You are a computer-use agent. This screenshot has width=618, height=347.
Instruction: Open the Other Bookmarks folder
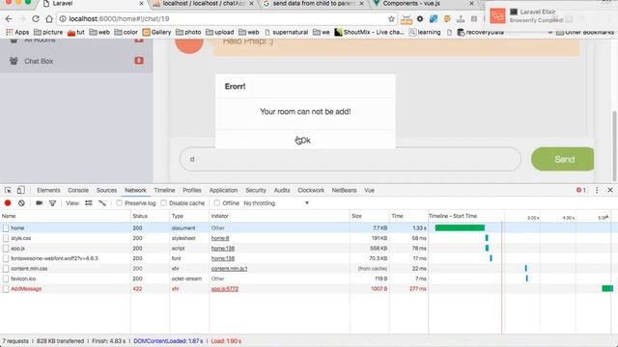[x=585, y=32]
